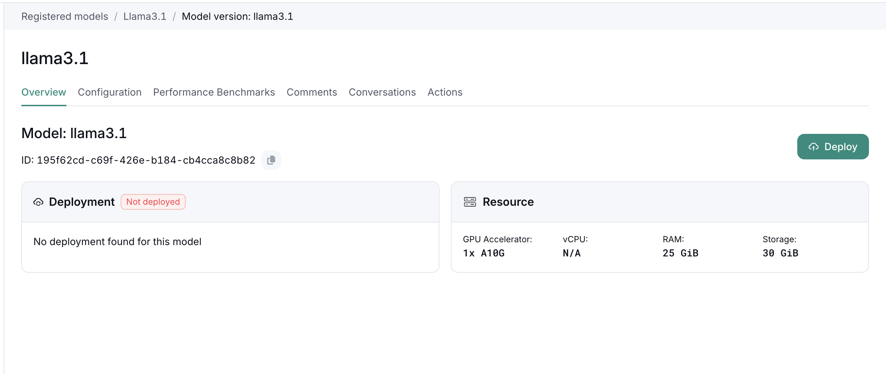Click the Resource server icon

click(x=470, y=202)
